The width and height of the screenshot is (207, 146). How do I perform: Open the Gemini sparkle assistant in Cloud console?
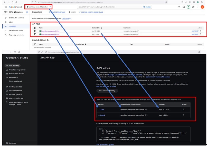pyautogui.click(x=179, y=7)
